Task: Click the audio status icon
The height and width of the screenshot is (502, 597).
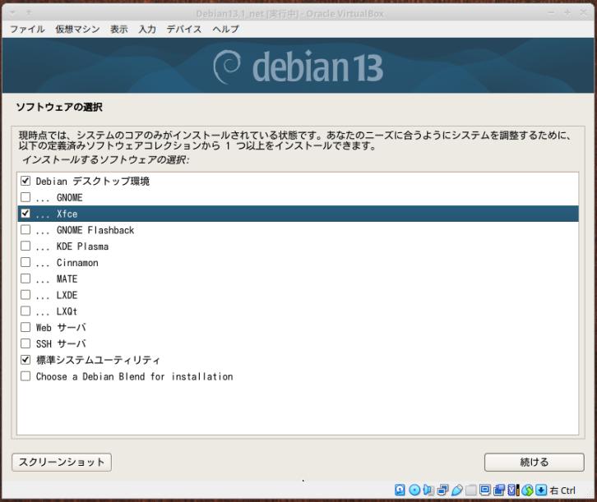Action: pos(428,490)
